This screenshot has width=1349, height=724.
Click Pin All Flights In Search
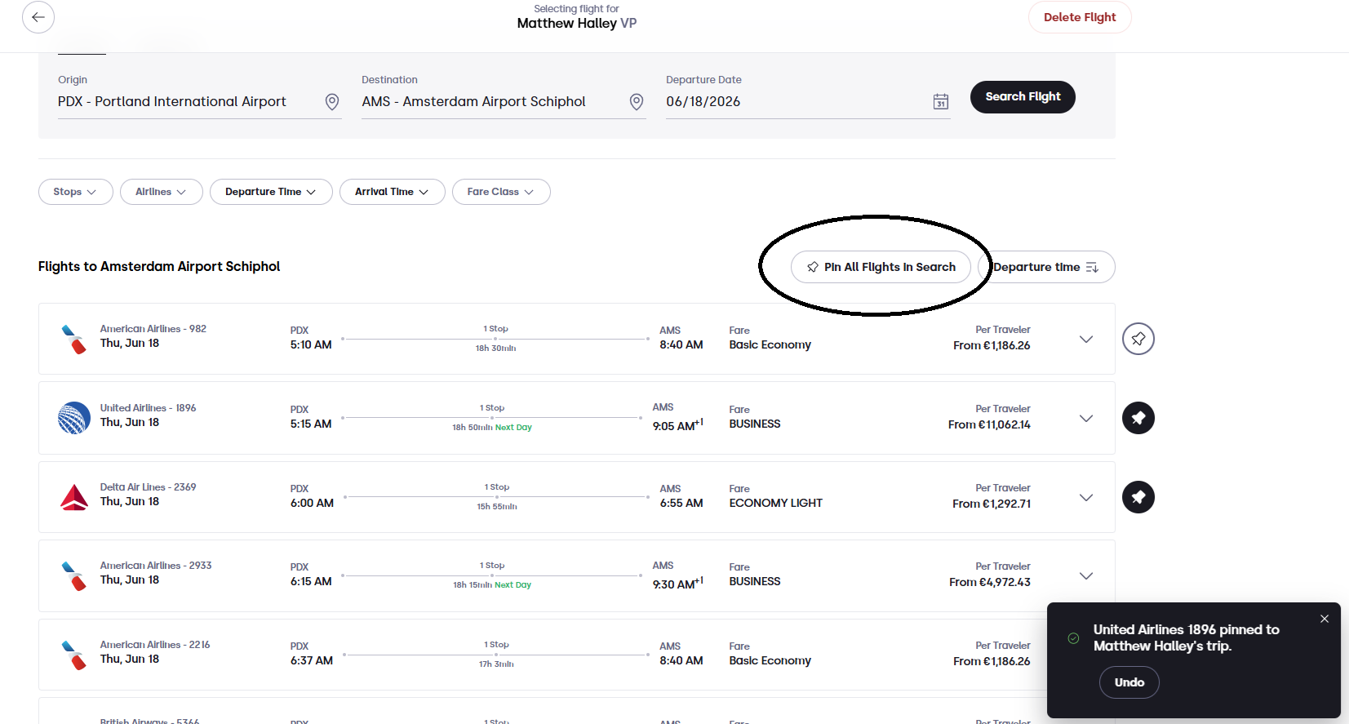(x=881, y=267)
